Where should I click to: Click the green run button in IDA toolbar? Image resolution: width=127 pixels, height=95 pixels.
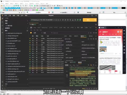[x=35, y=6]
